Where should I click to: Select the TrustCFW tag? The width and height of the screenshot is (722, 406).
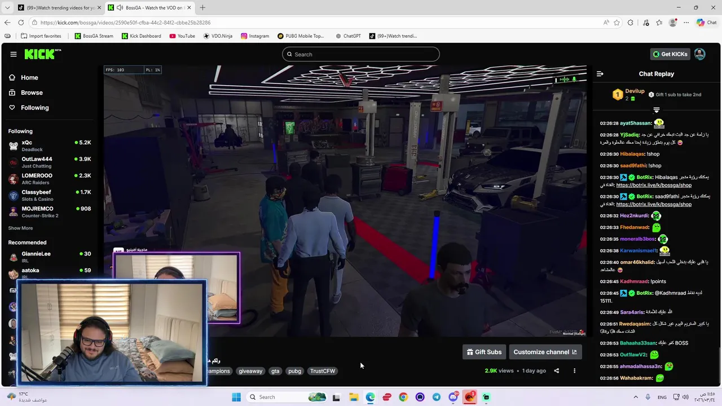click(323, 371)
